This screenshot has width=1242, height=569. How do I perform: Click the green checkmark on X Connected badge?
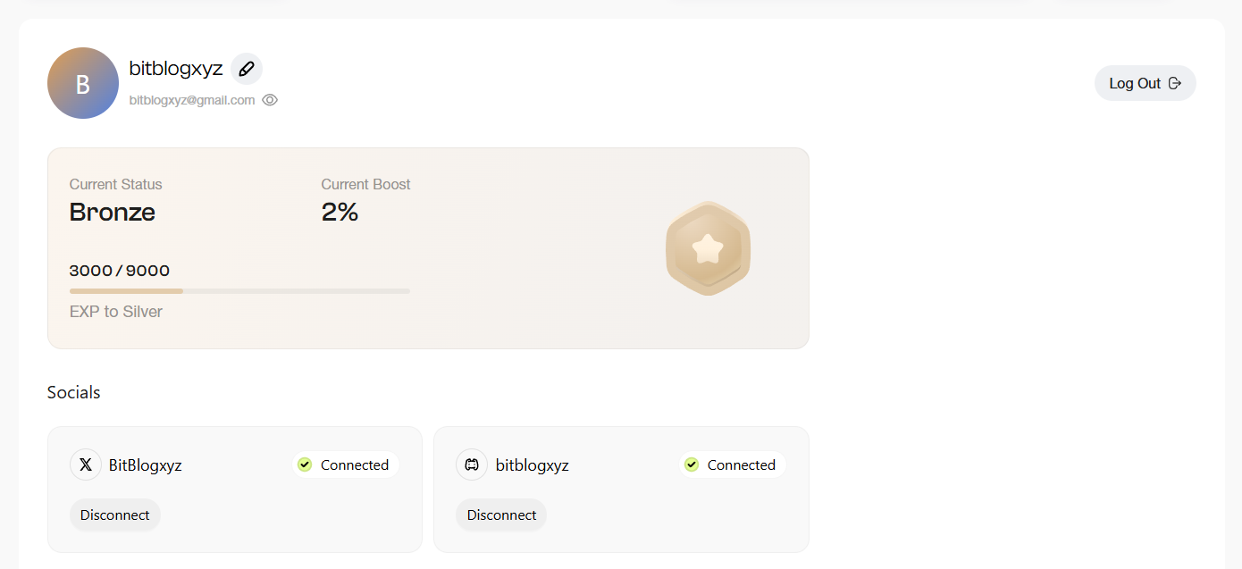point(305,464)
